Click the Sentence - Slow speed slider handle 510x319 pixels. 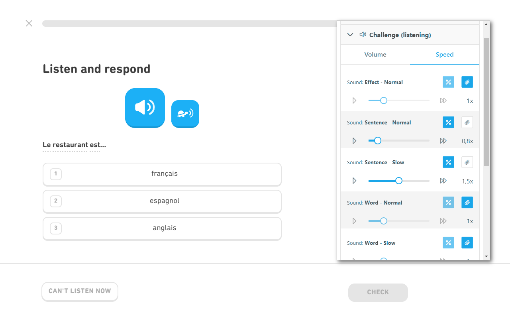click(x=398, y=180)
